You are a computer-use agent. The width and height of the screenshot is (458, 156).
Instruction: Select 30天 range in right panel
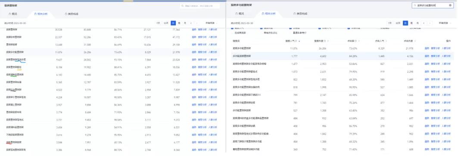click(398, 23)
